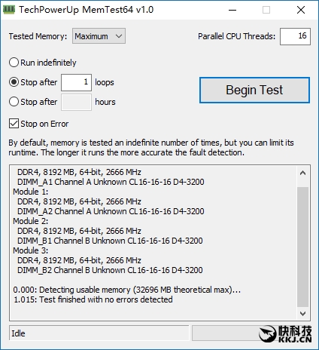
Task: Click the DIMM_B2 Channel B log line
Action: coord(110,270)
